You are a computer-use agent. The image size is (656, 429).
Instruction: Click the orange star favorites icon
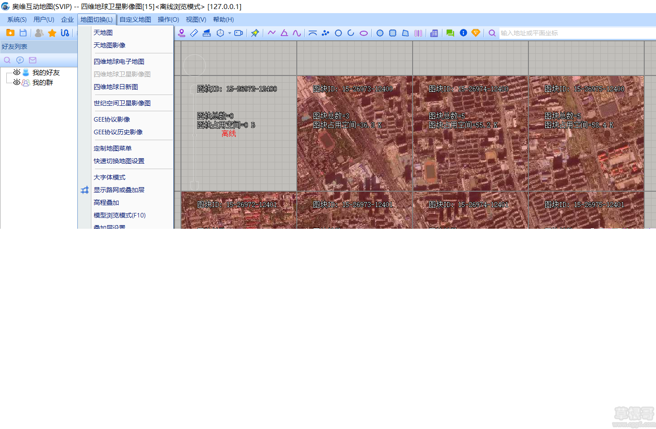pyautogui.click(x=52, y=33)
